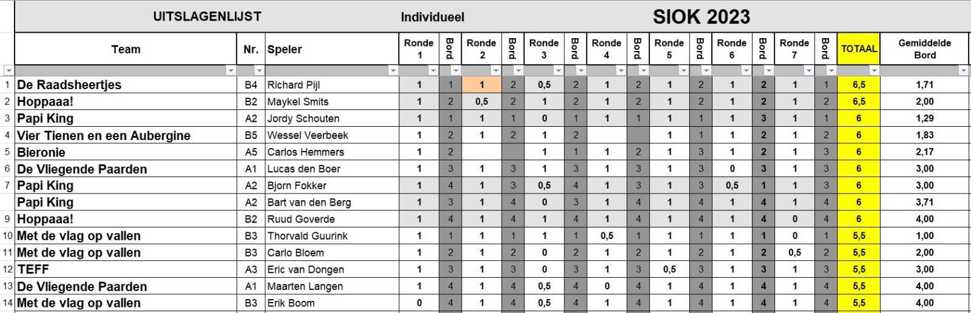
Task: Select the De Raadsheertjes team cell
Action: pyautogui.click(x=126, y=85)
